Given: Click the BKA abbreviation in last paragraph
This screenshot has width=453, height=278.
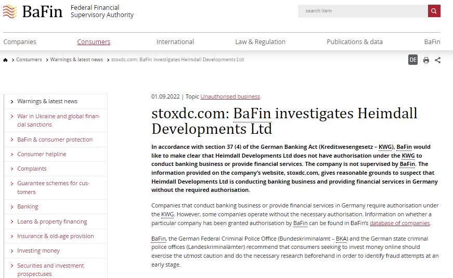Looking at the screenshot, I should (341, 239).
